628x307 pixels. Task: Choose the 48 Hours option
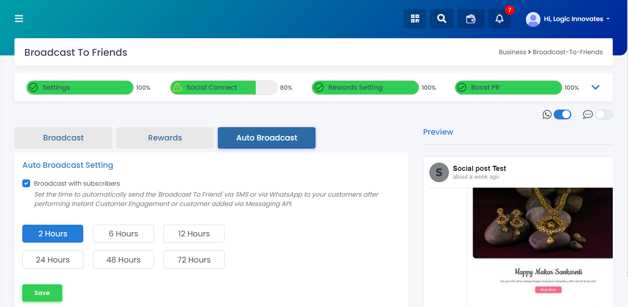pos(124,260)
